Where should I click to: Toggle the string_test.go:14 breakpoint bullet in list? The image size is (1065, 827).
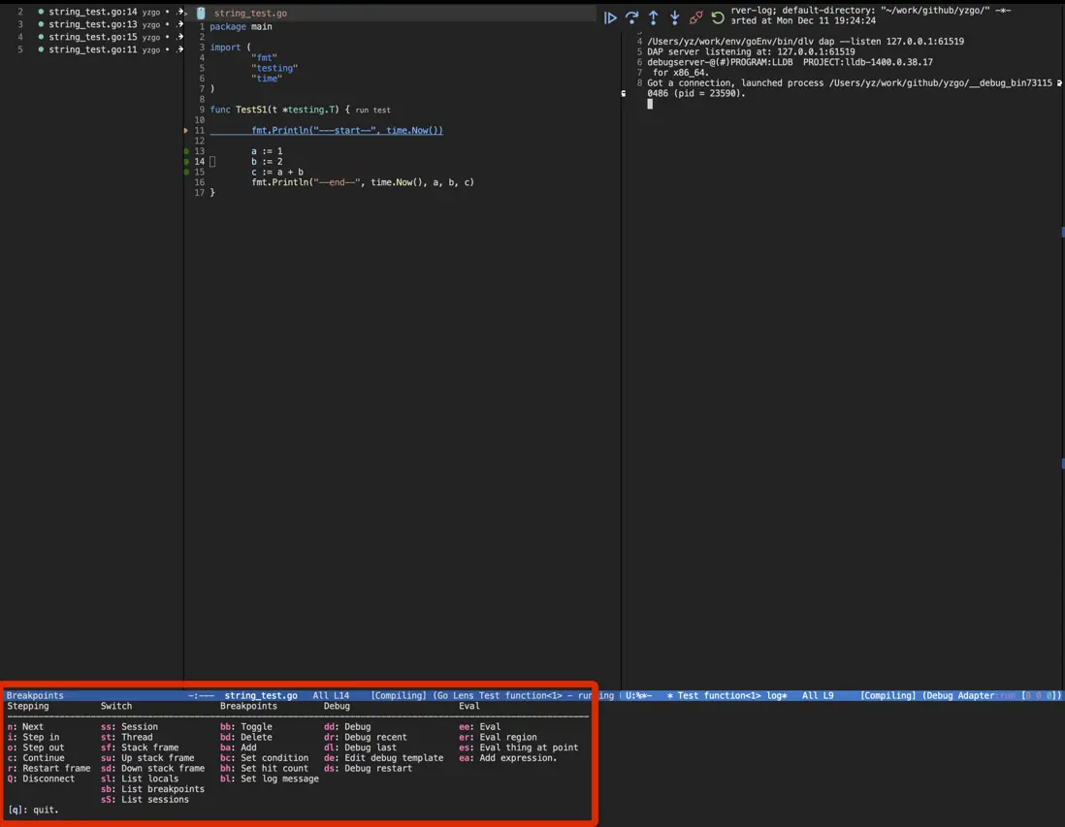41,12
